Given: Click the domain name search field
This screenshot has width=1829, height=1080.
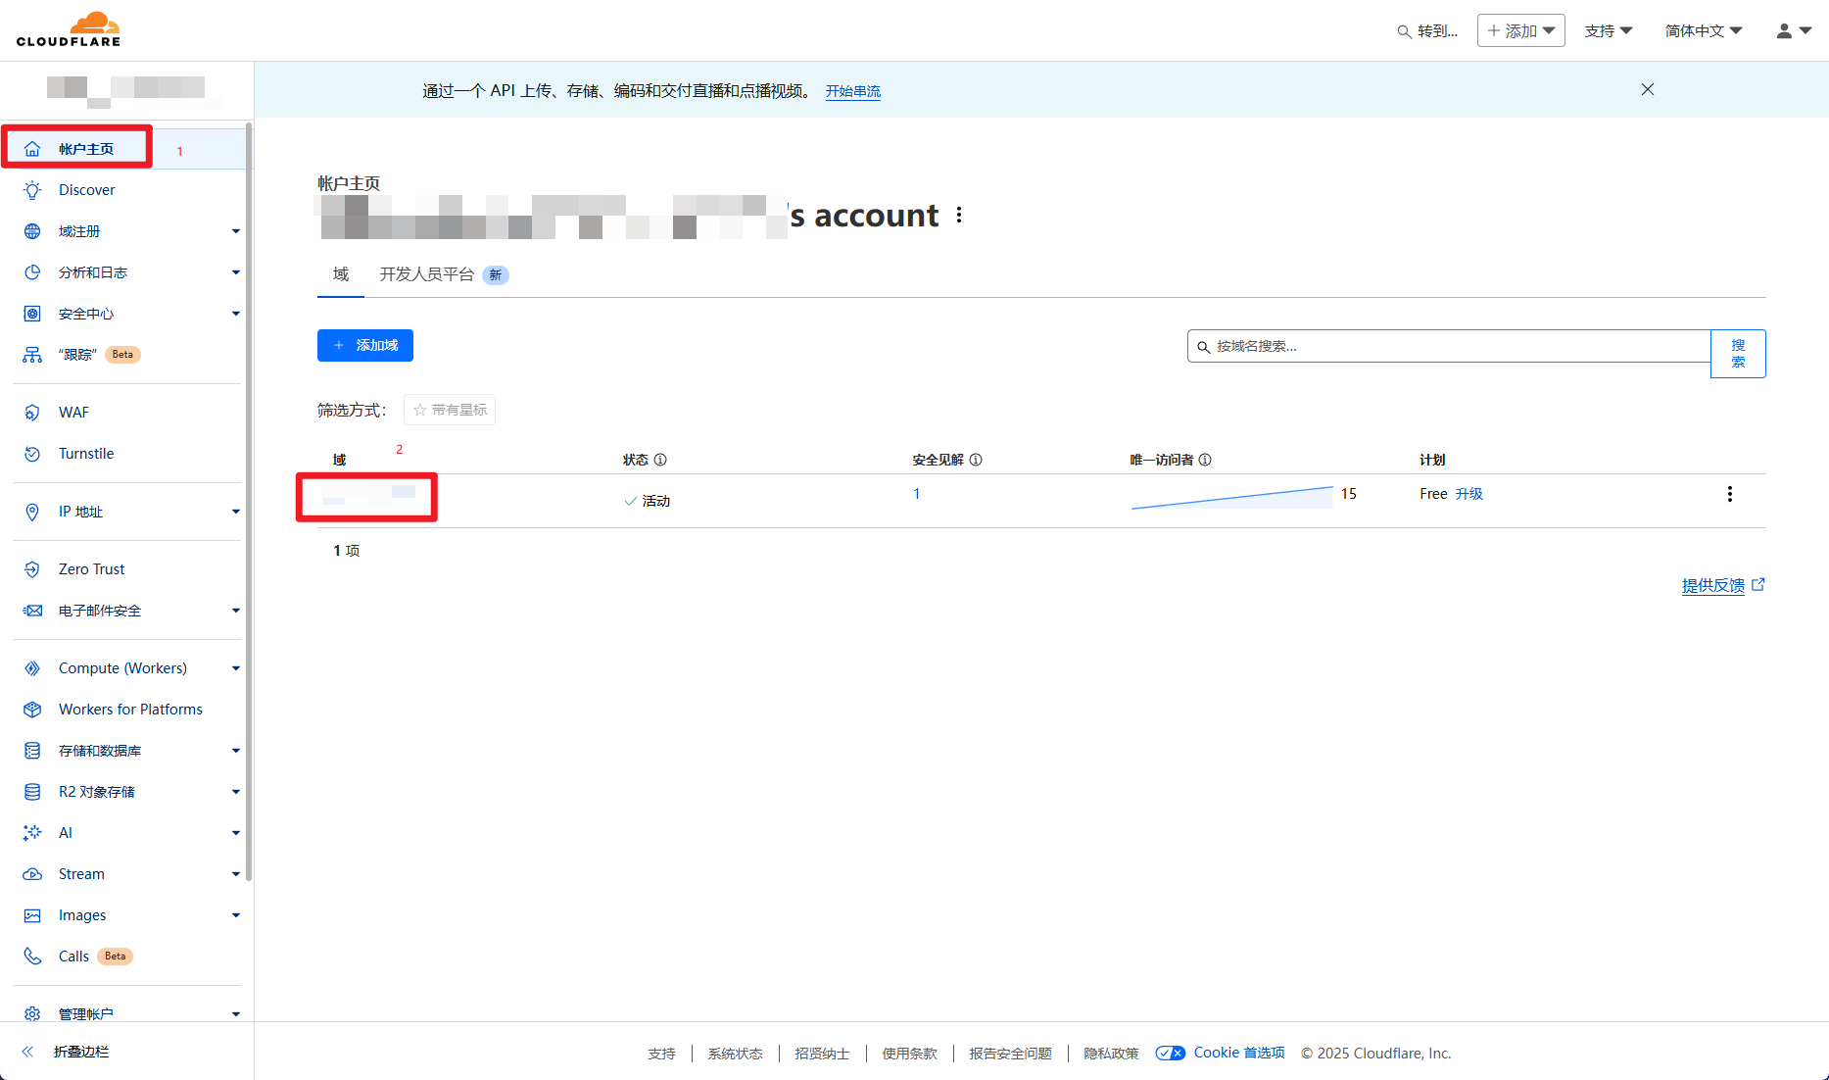Looking at the screenshot, I should [1450, 346].
